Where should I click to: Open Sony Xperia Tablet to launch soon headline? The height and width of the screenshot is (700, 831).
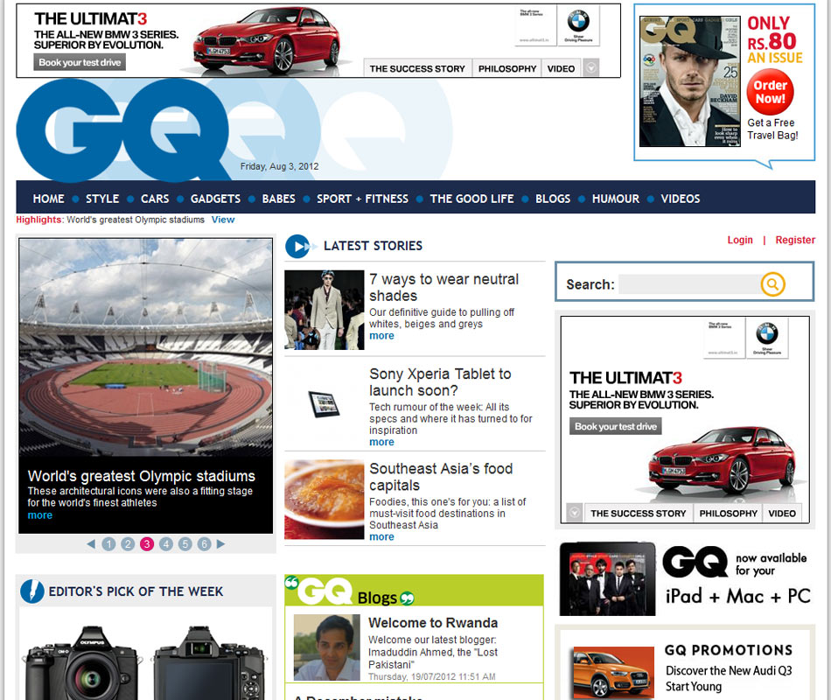(x=440, y=381)
